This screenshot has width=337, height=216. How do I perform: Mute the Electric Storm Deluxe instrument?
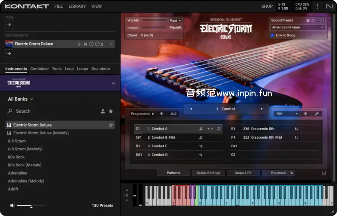point(85,44)
